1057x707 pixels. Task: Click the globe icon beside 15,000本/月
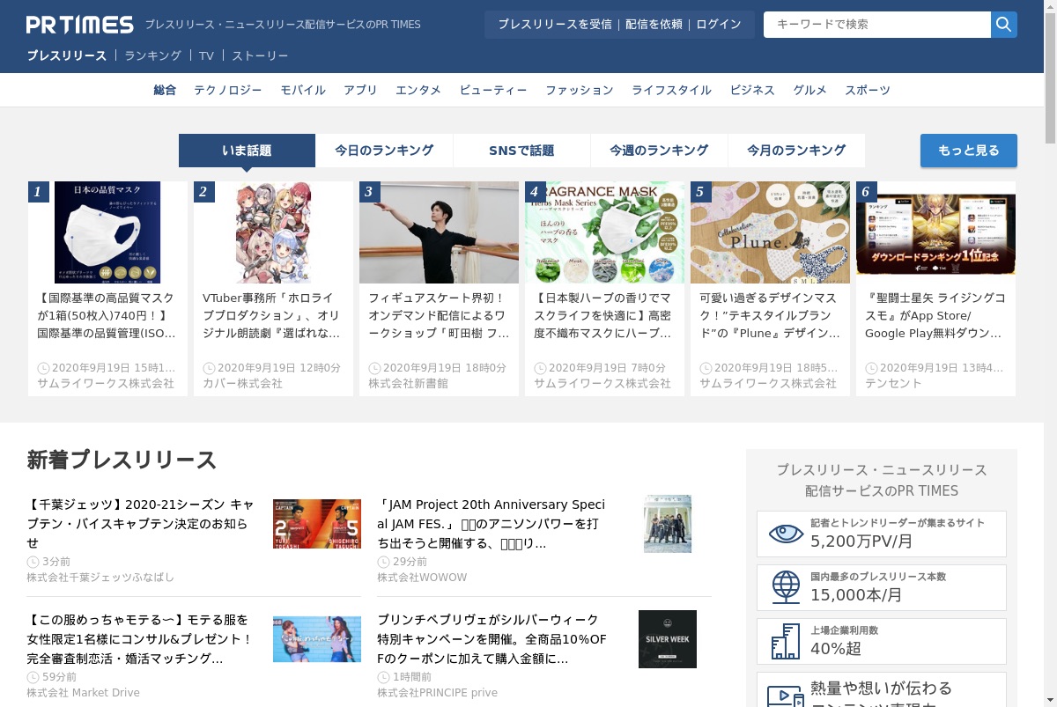[786, 587]
